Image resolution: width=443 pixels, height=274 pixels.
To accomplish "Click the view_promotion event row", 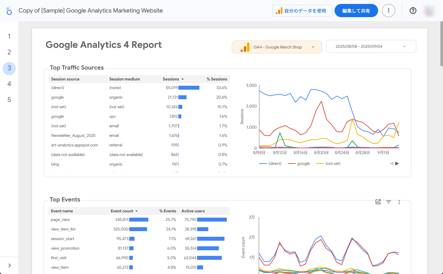I will coord(139,248).
